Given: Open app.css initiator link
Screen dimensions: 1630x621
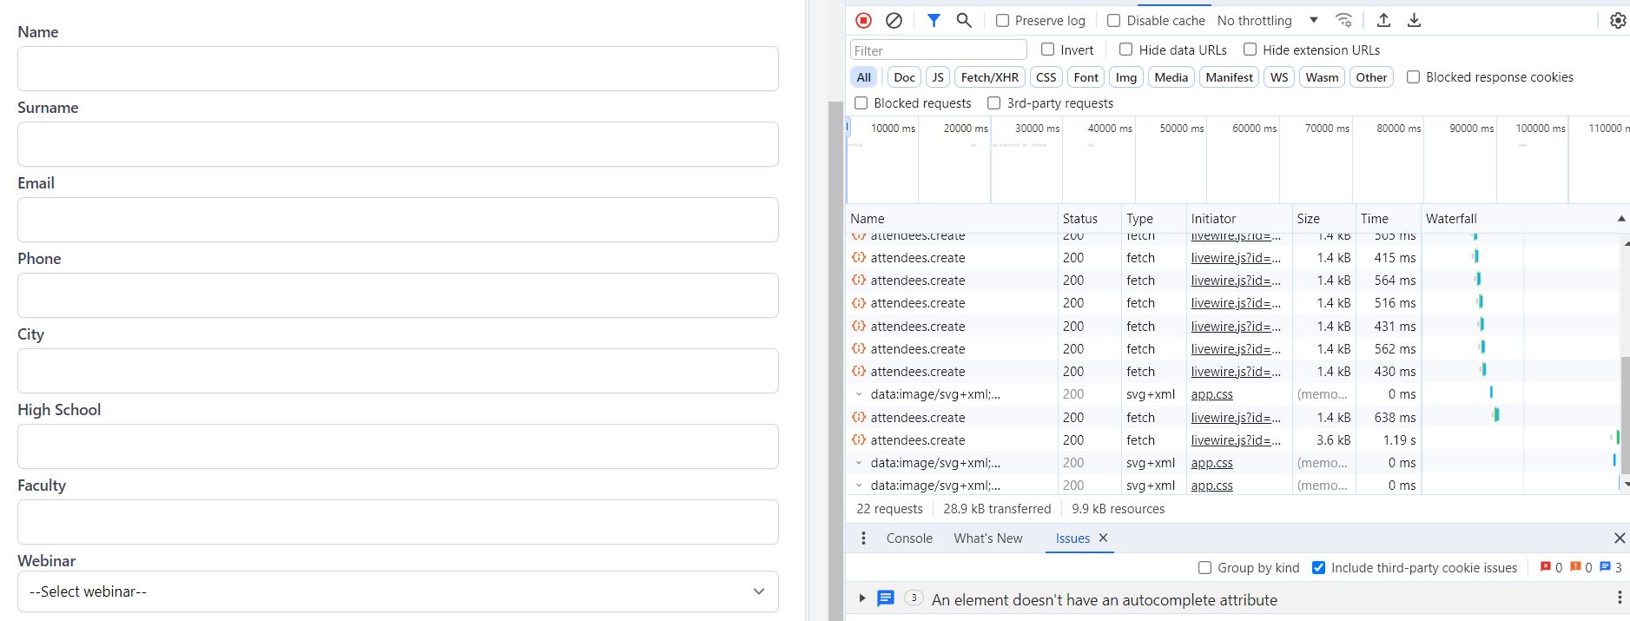Looking at the screenshot, I should (x=1211, y=394).
